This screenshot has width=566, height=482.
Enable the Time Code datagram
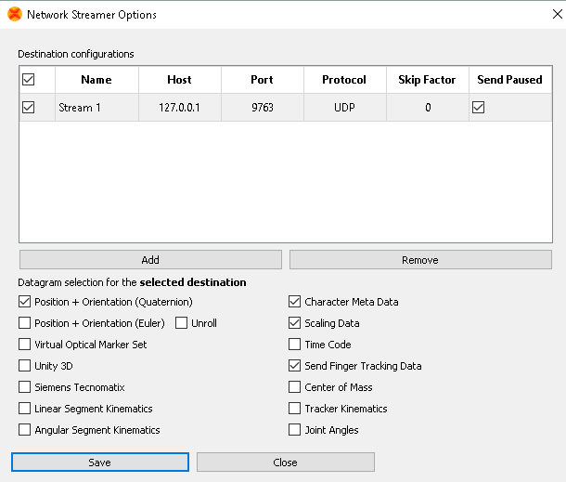point(295,345)
